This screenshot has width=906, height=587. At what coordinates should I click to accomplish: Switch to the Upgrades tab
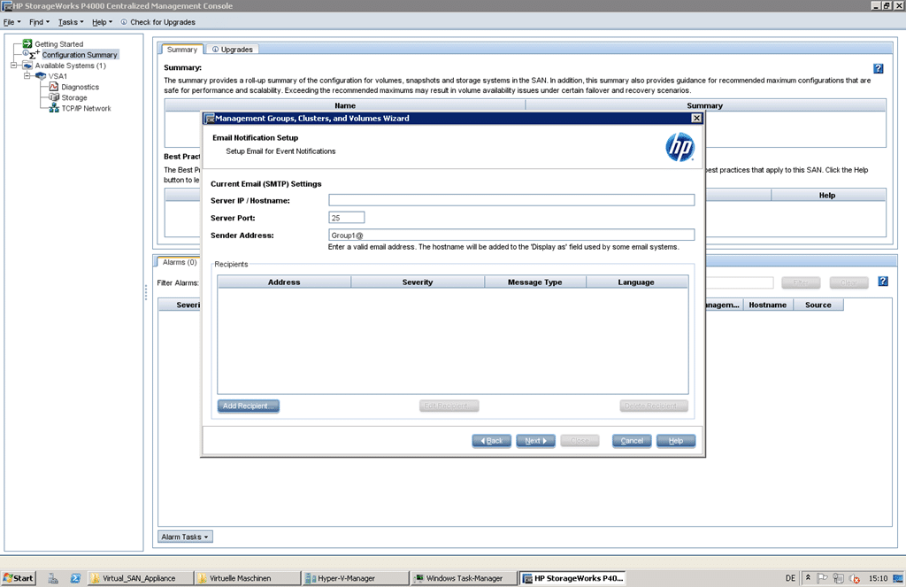tap(233, 50)
